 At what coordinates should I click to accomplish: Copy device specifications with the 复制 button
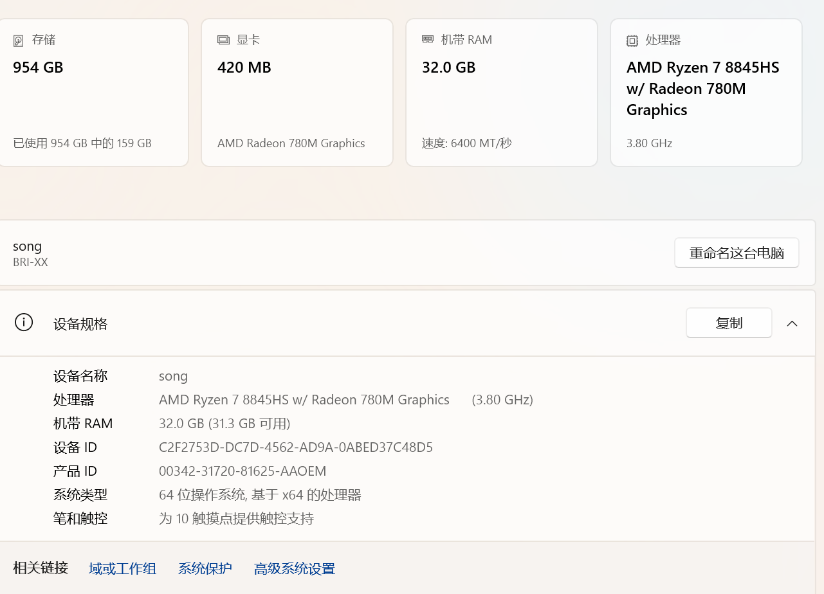(x=729, y=323)
